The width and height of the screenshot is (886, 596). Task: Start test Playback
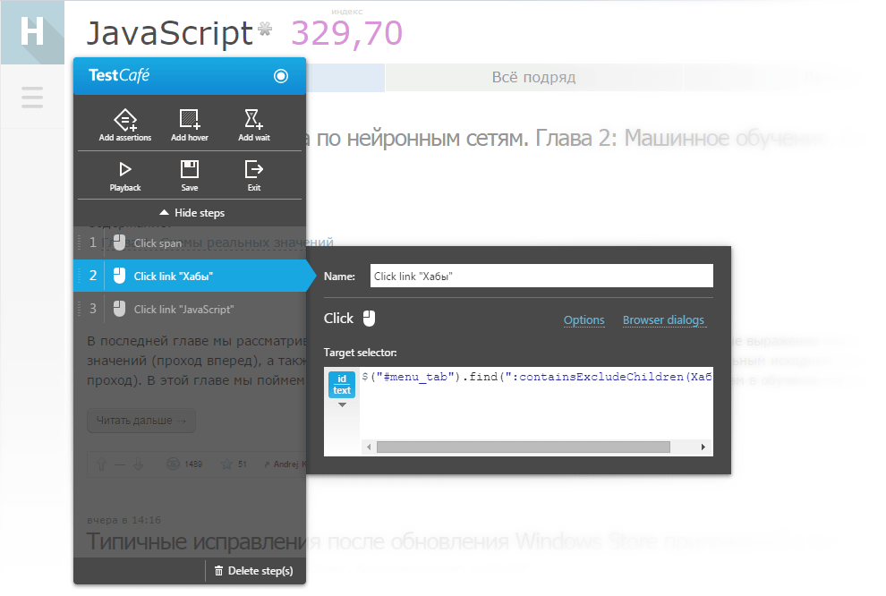click(x=125, y=176)
